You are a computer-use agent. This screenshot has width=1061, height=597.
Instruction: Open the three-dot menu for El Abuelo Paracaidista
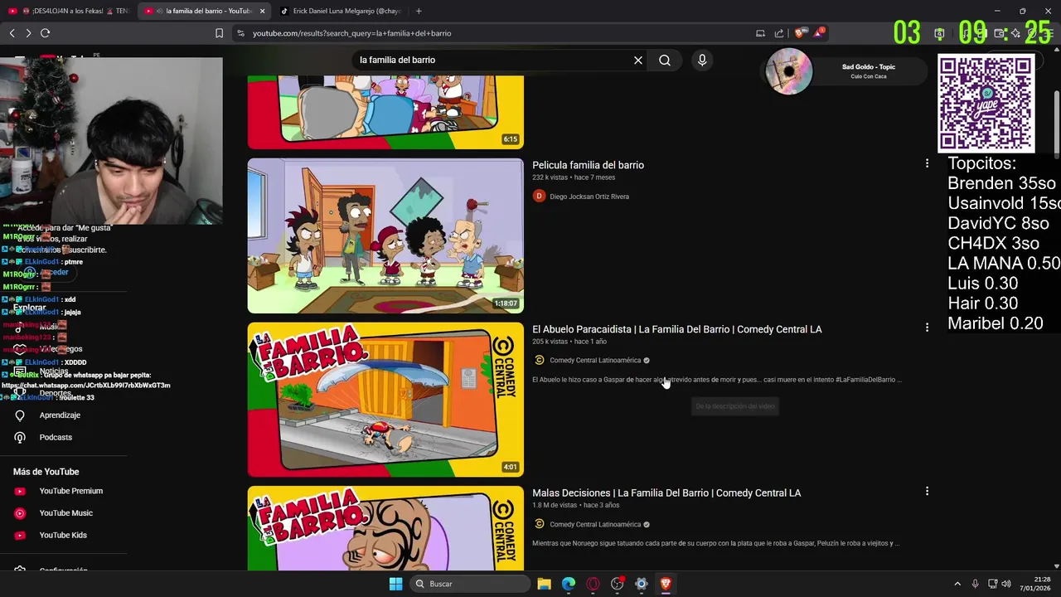click(927, 328)
